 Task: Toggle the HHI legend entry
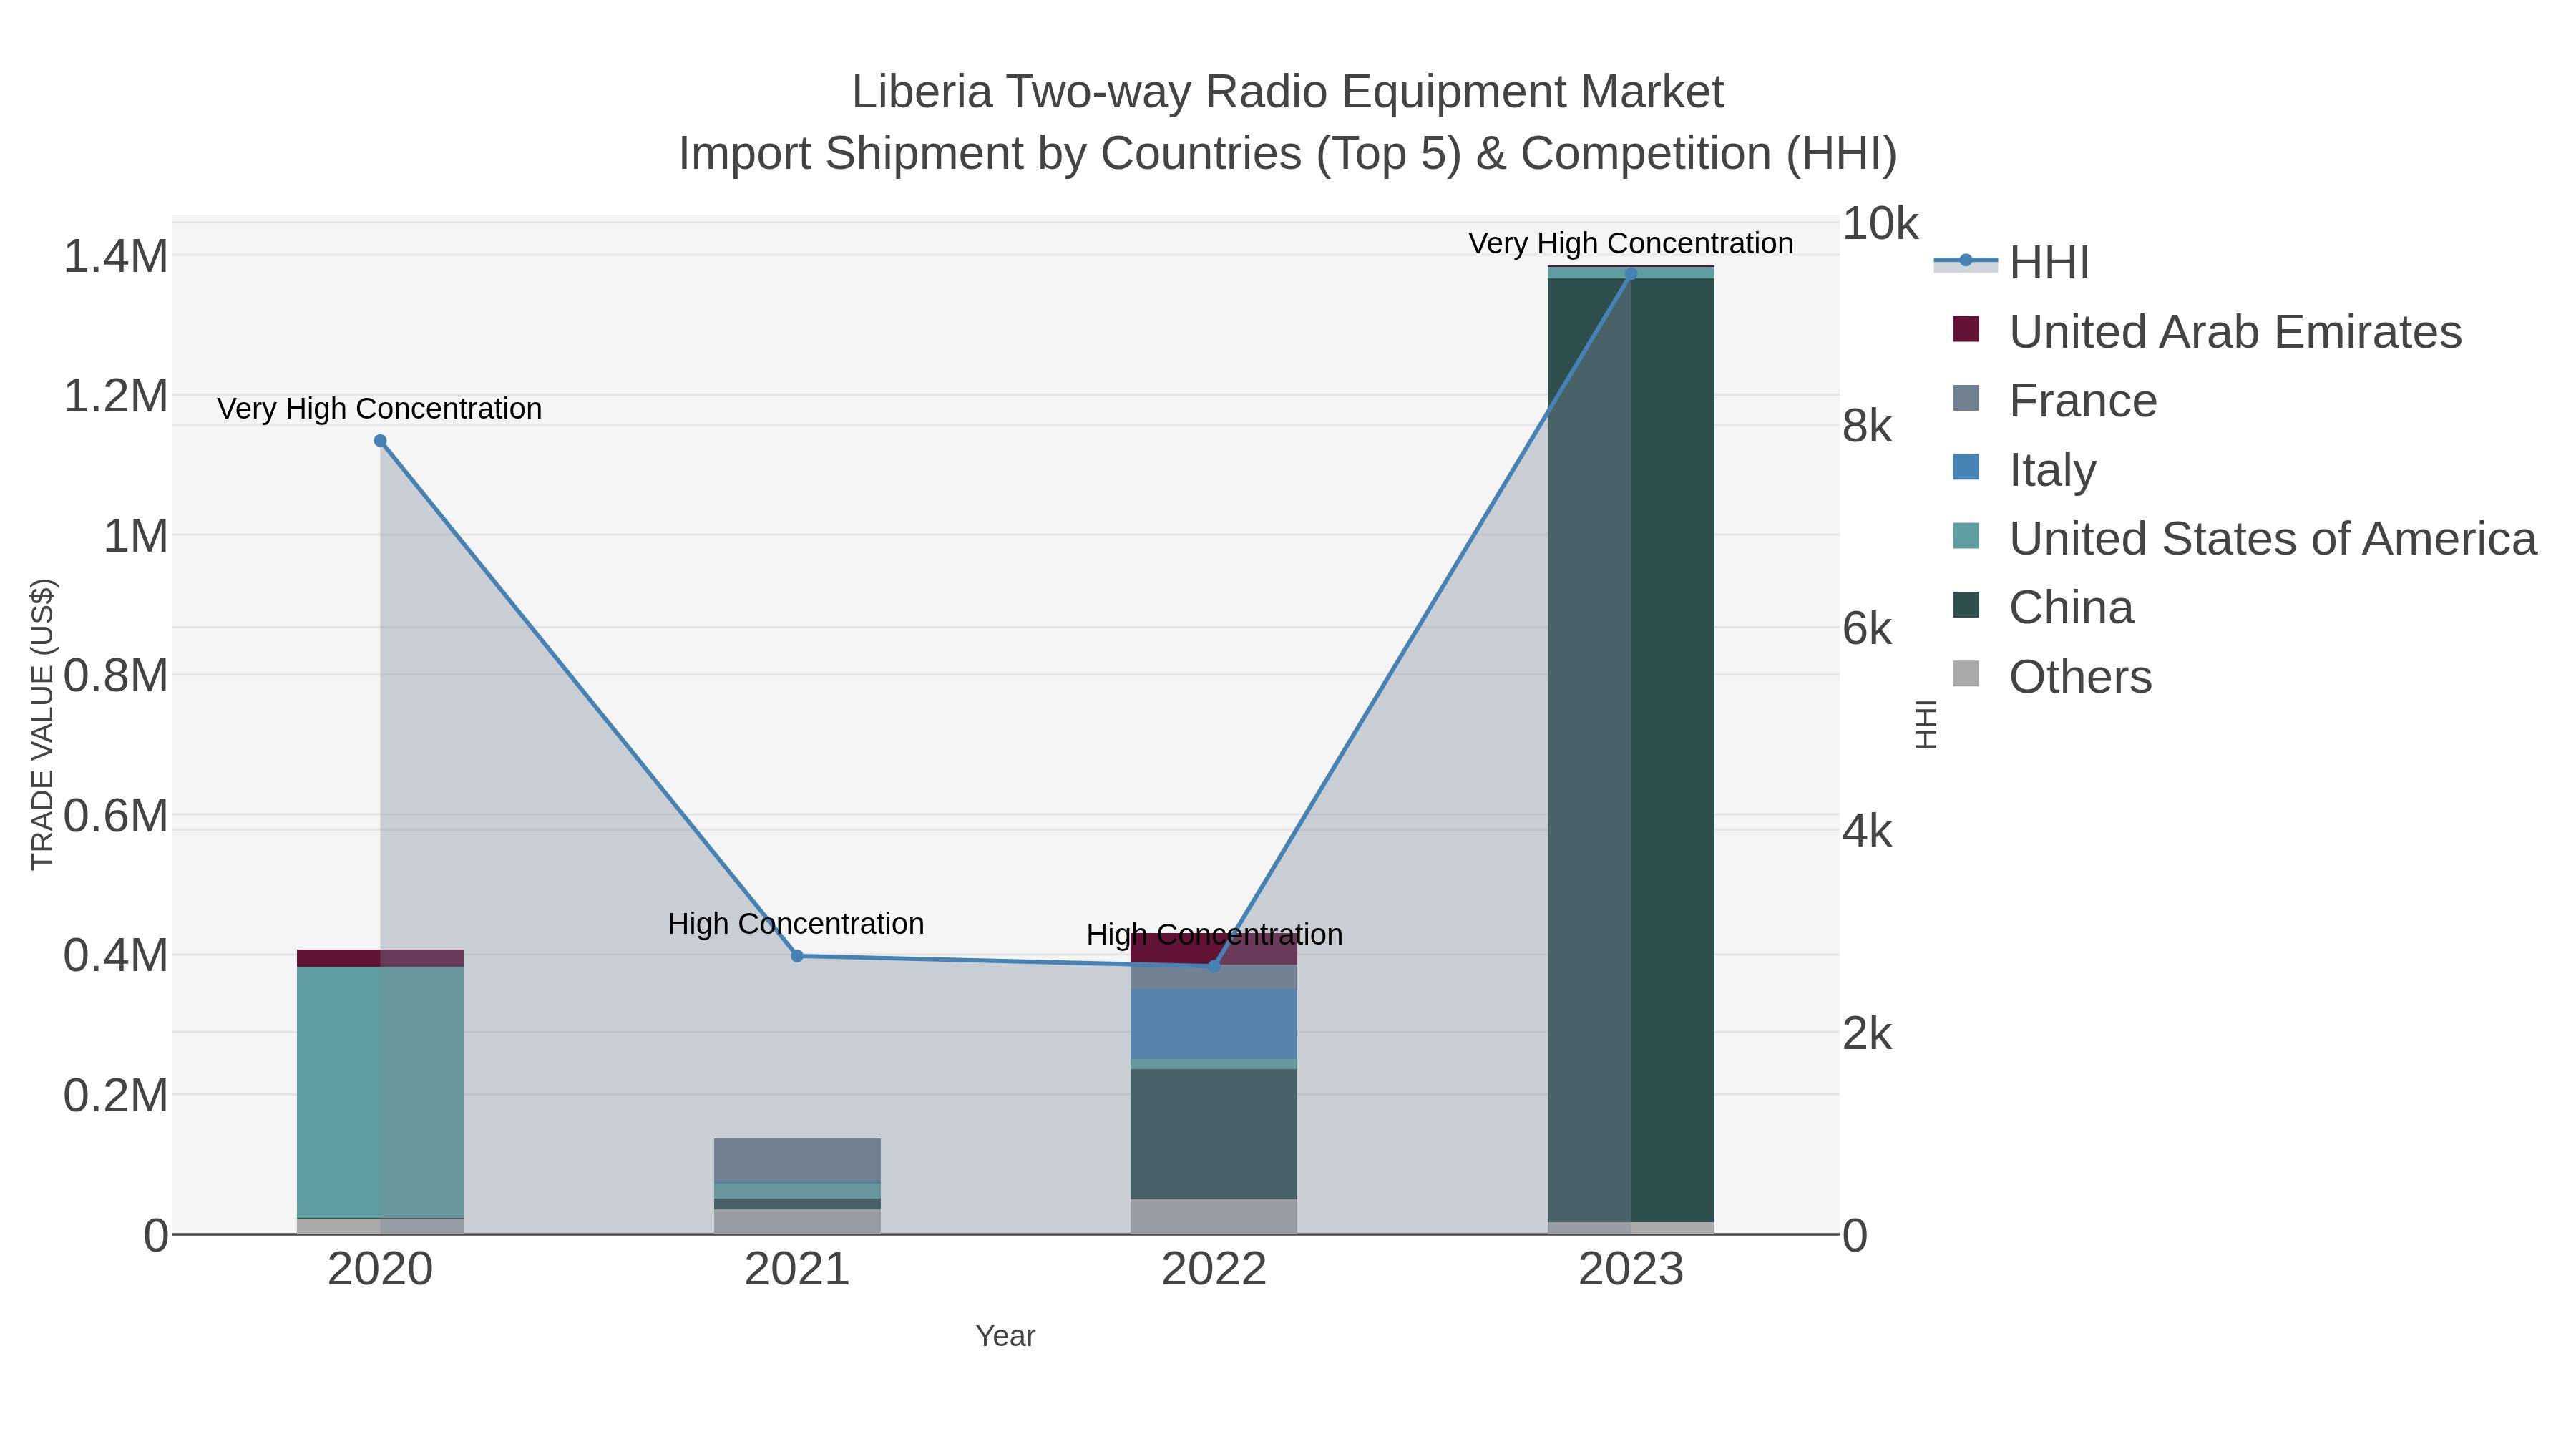pyautogui.click(x=2012, y=262)
